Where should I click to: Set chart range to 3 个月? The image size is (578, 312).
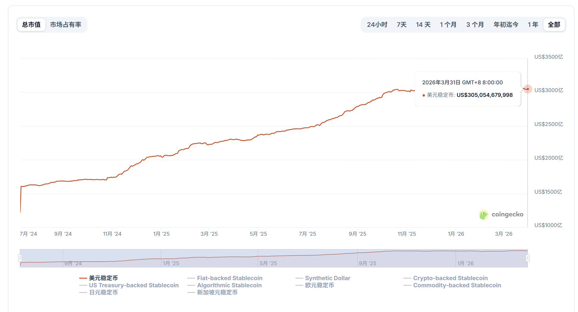coord(475,25)
